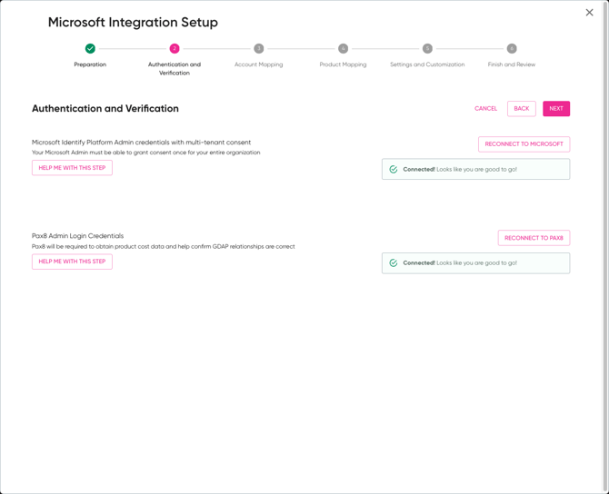Close the Microsoft Integration Setup dialog

589,13
